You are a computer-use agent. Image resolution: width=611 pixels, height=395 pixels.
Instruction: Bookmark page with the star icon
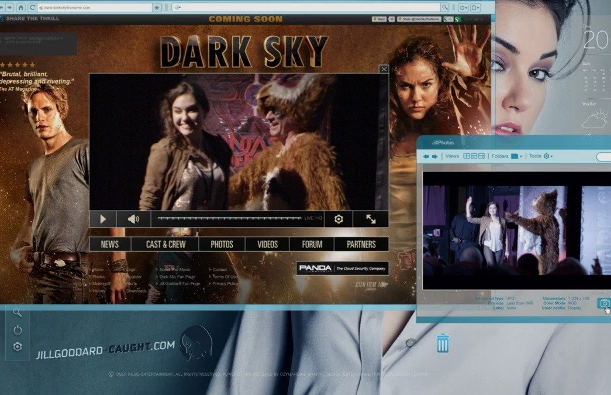pos(157,8)
